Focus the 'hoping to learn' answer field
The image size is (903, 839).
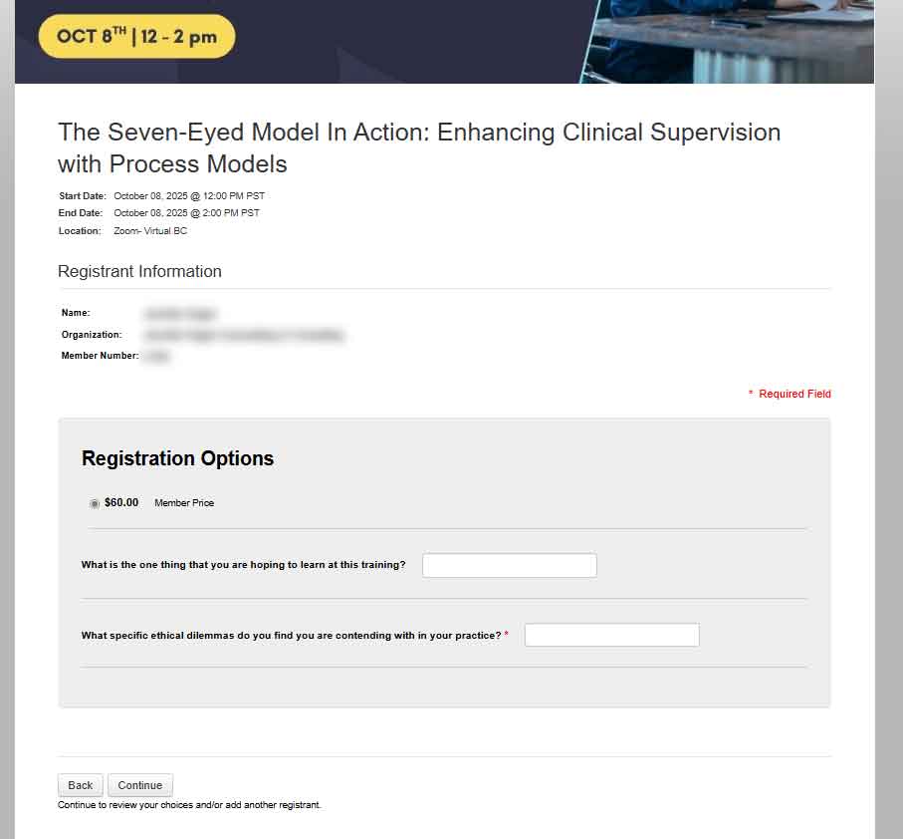click(x=509, y=566)
